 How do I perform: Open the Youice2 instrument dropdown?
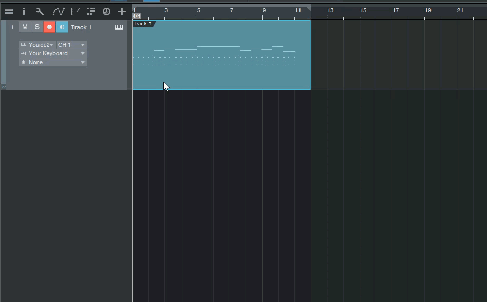click(37, 44)
